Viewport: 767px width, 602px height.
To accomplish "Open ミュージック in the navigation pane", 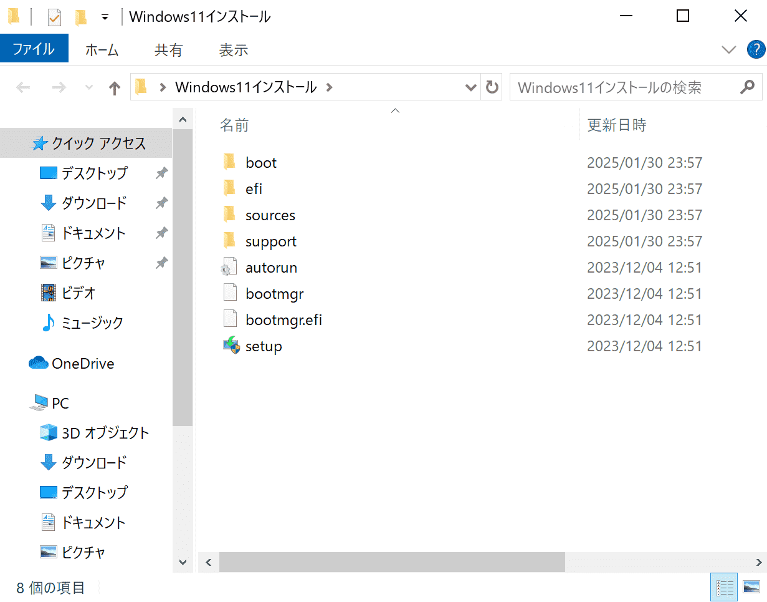I will coord(92,323).
